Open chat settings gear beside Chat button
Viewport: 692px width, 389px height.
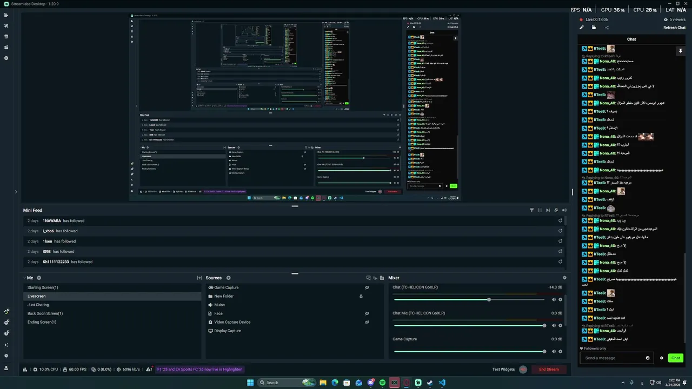pos(661,358)
